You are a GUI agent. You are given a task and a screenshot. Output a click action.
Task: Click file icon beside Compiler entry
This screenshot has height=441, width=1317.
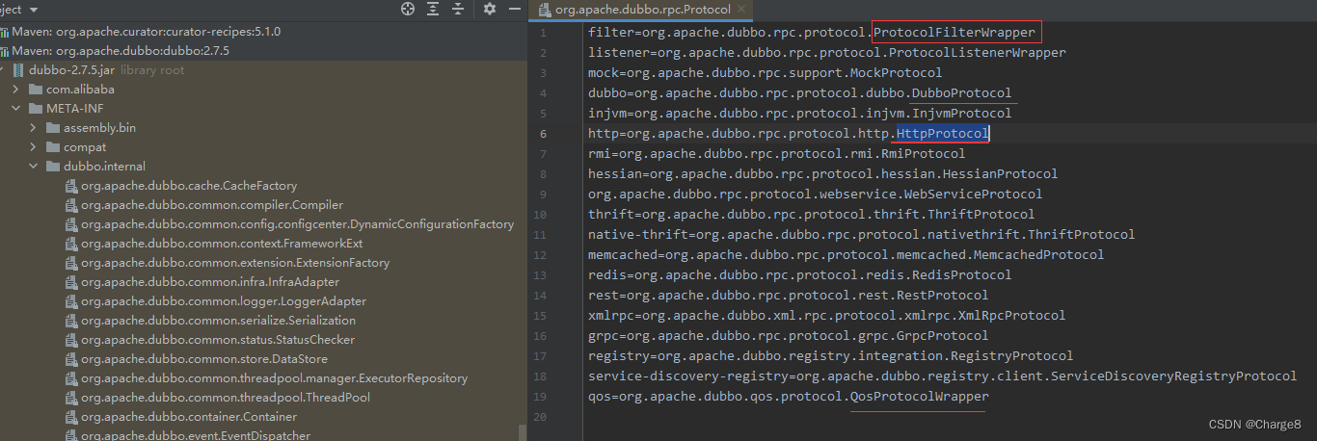coord(70,205)
